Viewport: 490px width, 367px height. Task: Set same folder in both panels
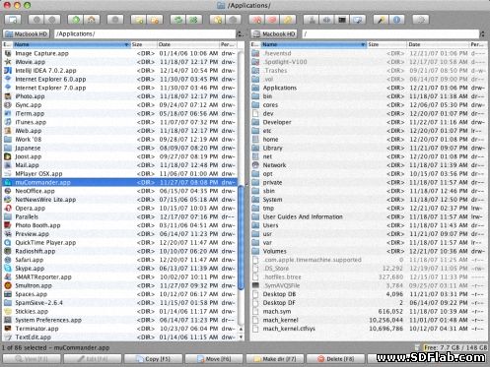[194, 20]
